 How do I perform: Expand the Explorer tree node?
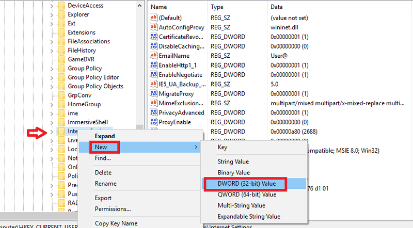[52, 15]
